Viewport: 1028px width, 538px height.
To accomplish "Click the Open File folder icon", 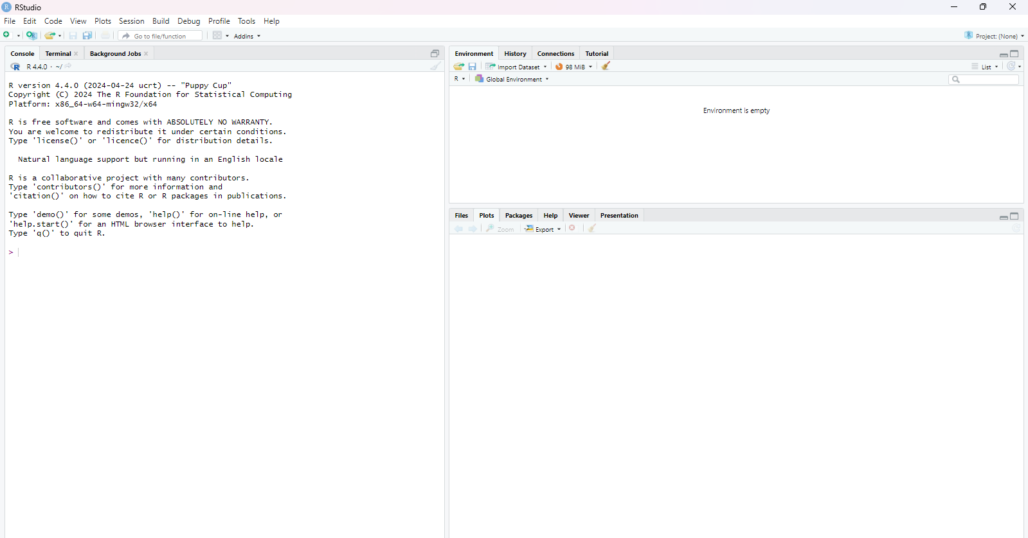I will 50,36.
